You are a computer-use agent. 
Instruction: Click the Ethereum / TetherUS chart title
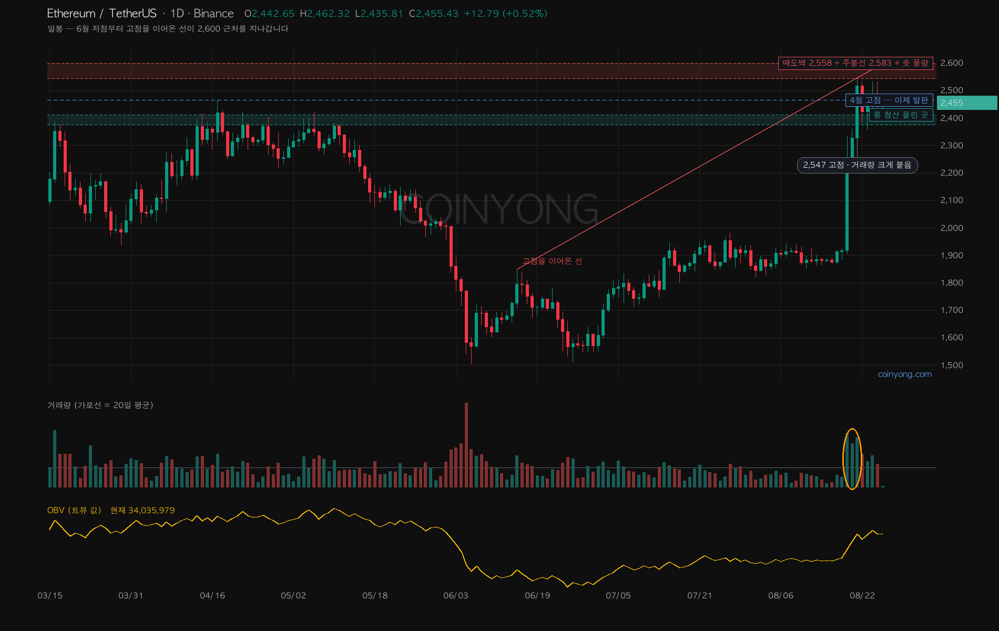101,14
